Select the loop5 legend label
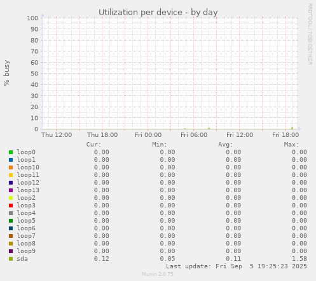This screenshot has height=281, width=316. click(26, 221)
